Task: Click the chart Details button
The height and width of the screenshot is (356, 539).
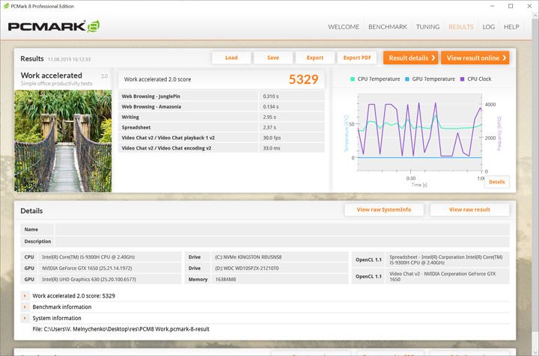Action: [x=497, y=182]
